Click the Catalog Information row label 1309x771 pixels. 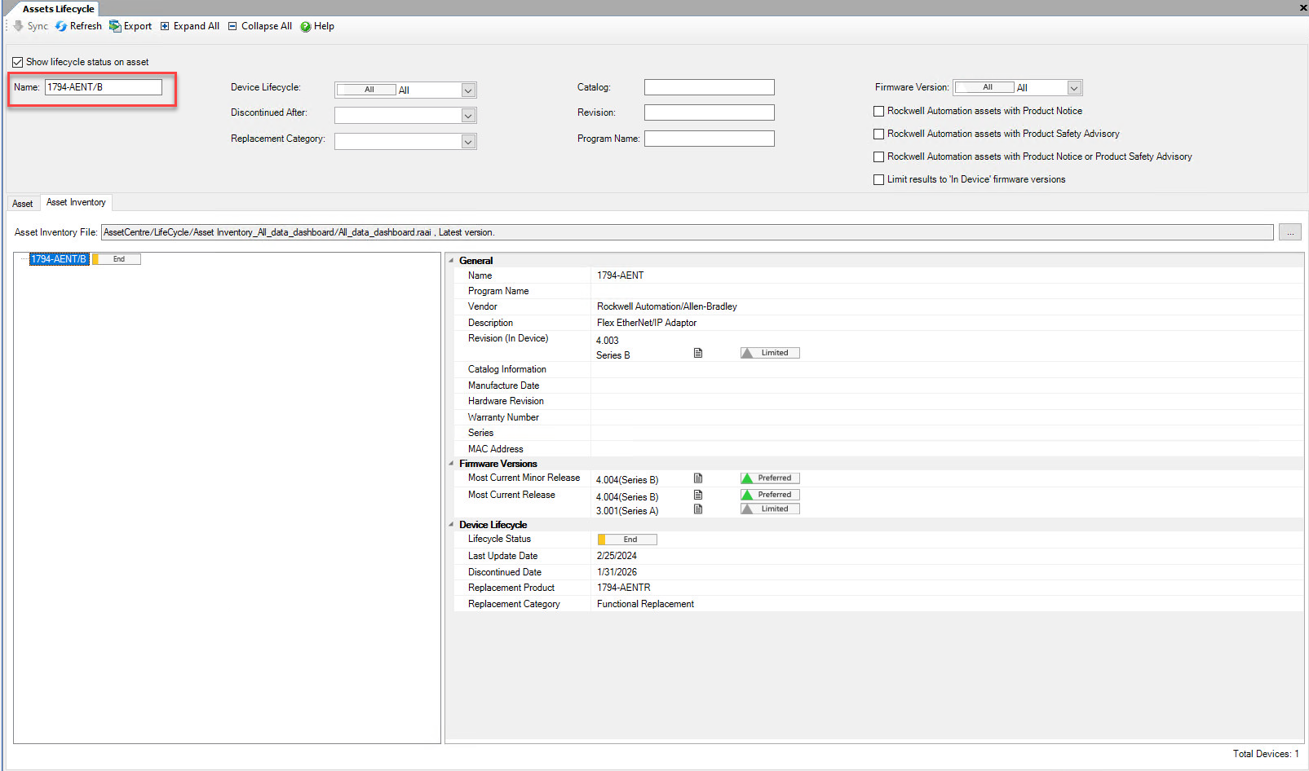tap(507, 369)
